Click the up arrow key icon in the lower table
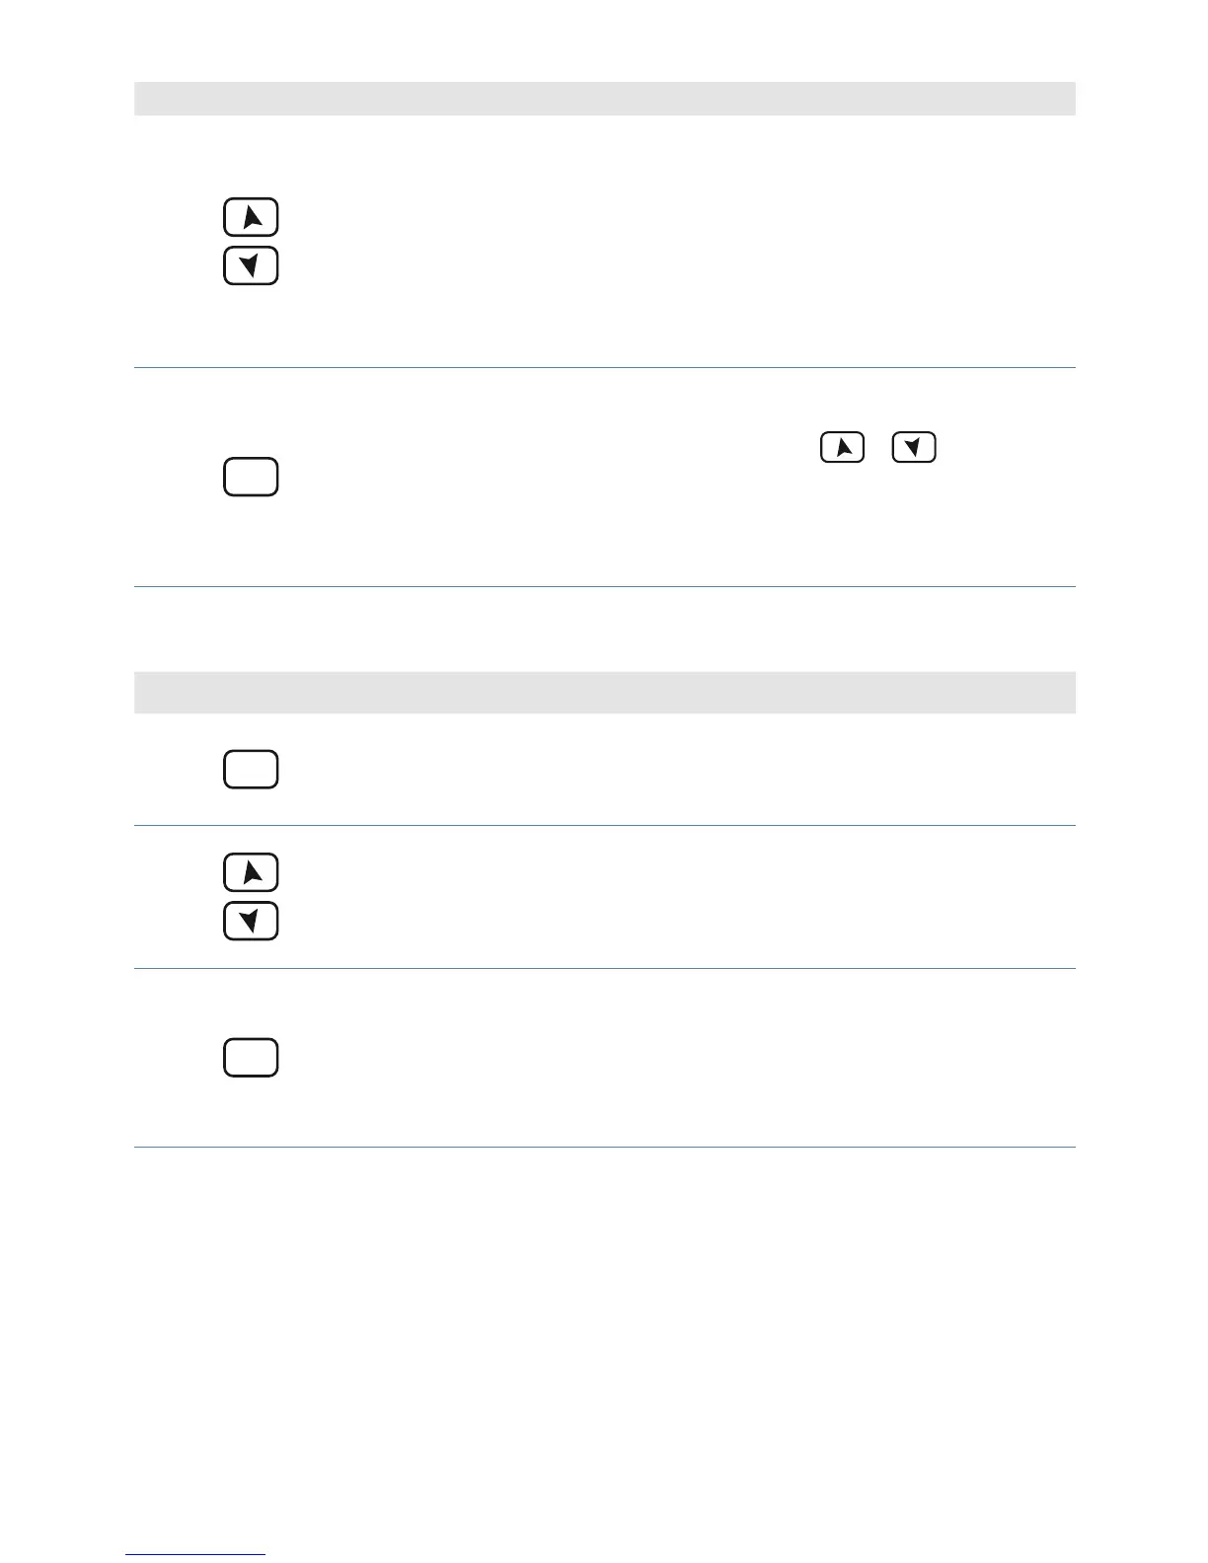This screenshot has height=1563, width=1208. coord(251,872)
